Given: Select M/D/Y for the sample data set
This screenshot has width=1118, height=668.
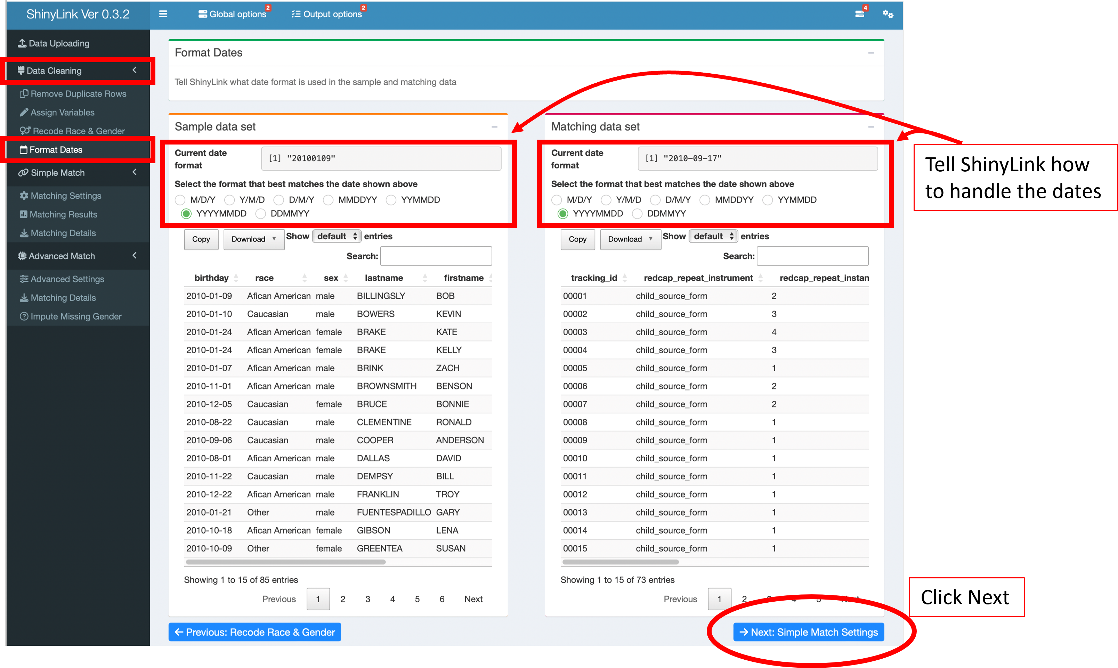Looking at the screenshot, I should click(x=180, y=200).
